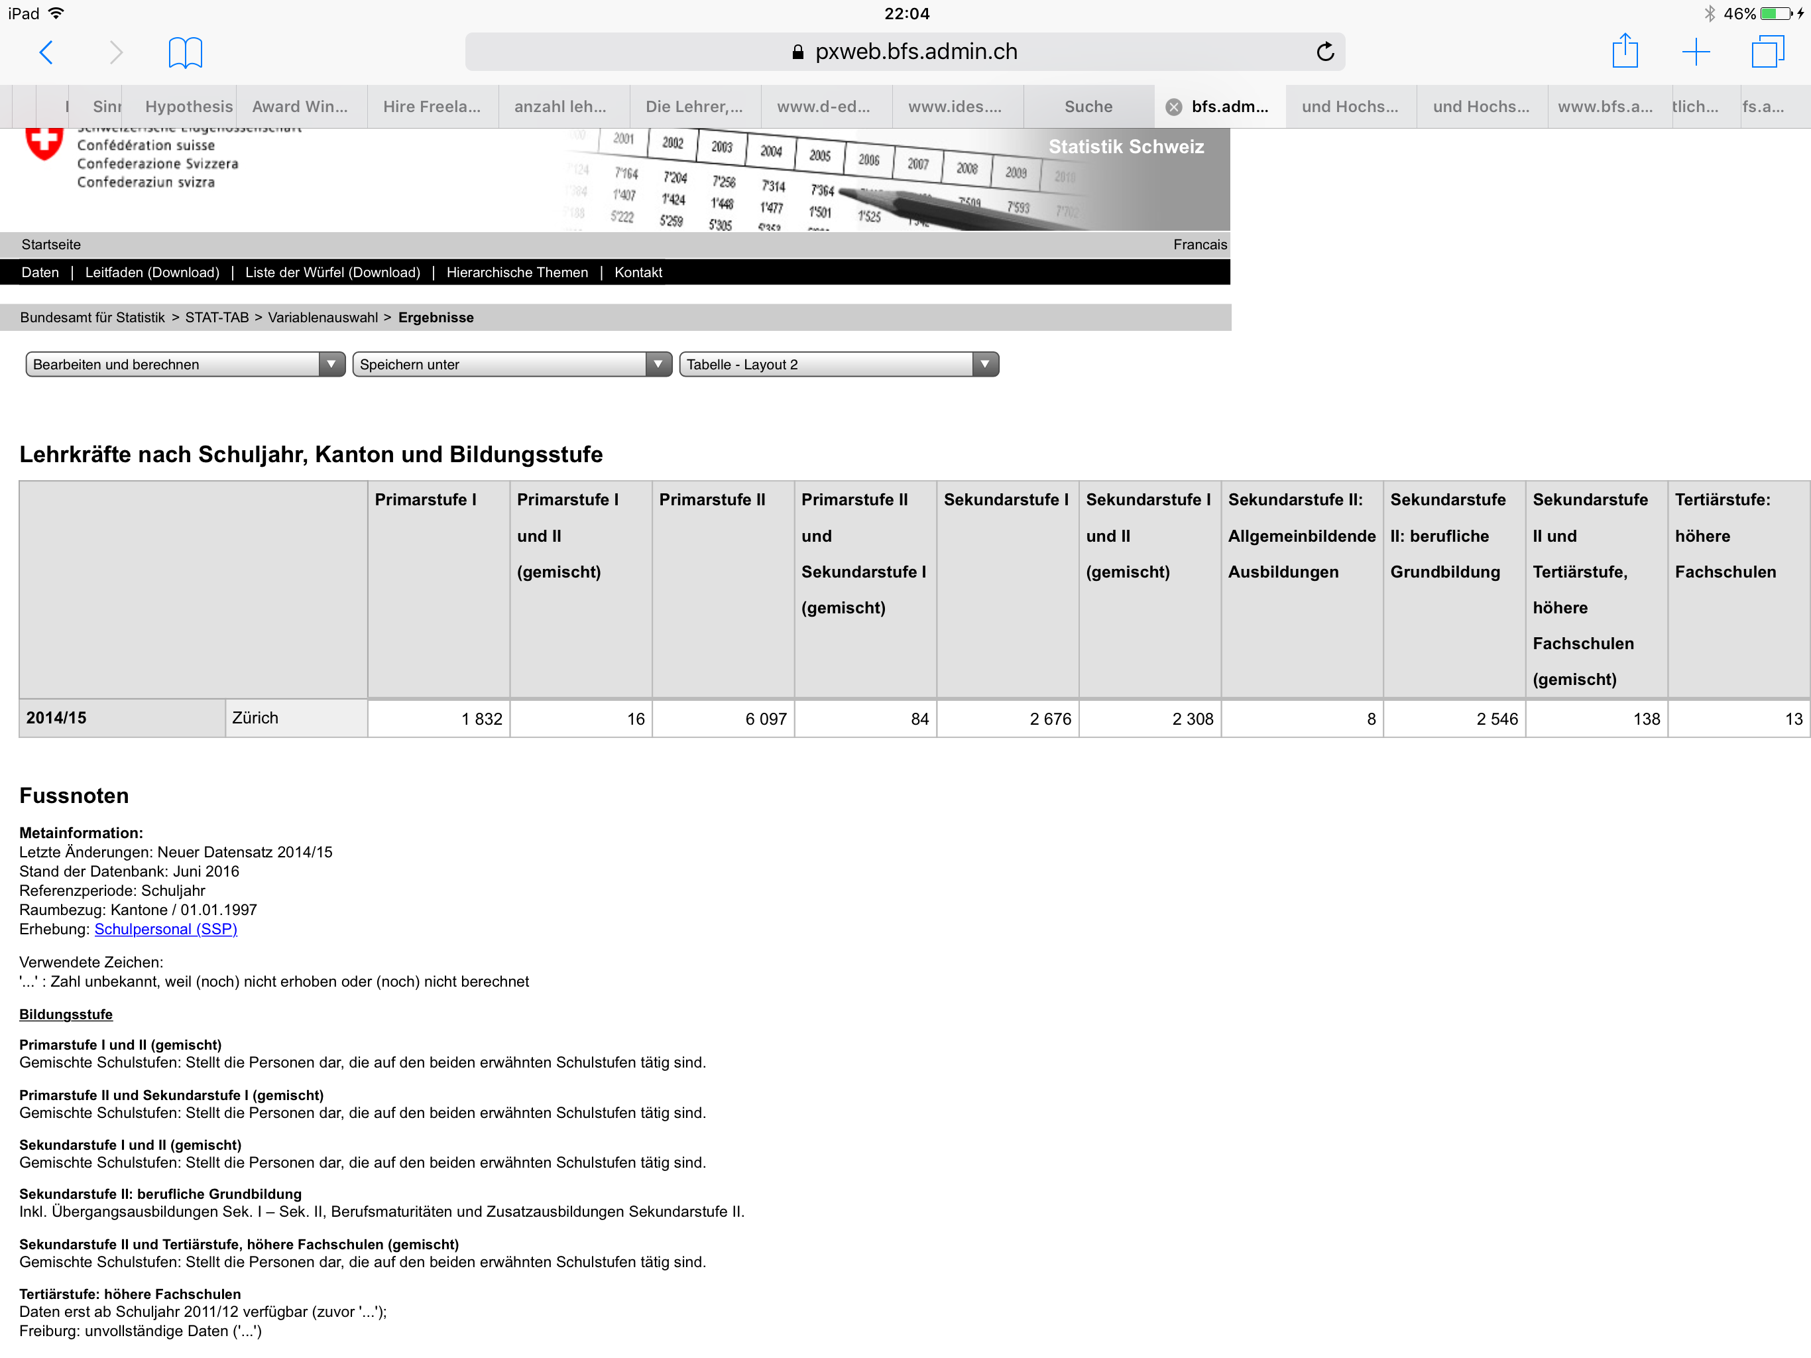Open the bookmarks book icon
Screen dimensions: 1811x1358
click(x=185, y=52)
